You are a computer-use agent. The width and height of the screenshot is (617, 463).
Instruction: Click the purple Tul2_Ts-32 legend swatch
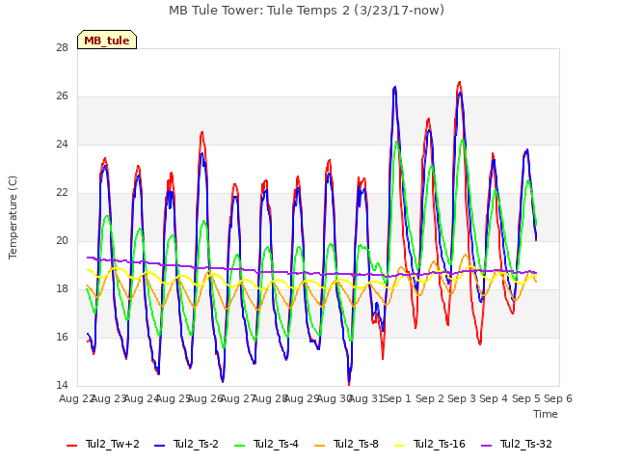click(486, 445)
